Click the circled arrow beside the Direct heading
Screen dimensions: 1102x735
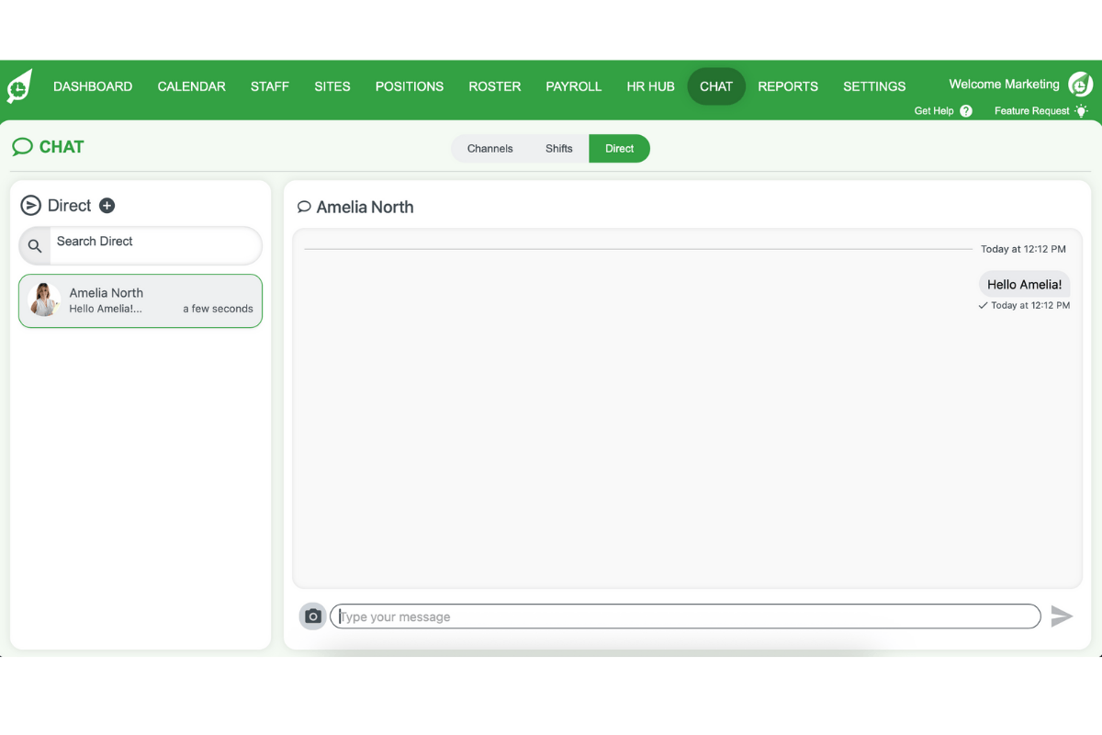coord(30,206)
